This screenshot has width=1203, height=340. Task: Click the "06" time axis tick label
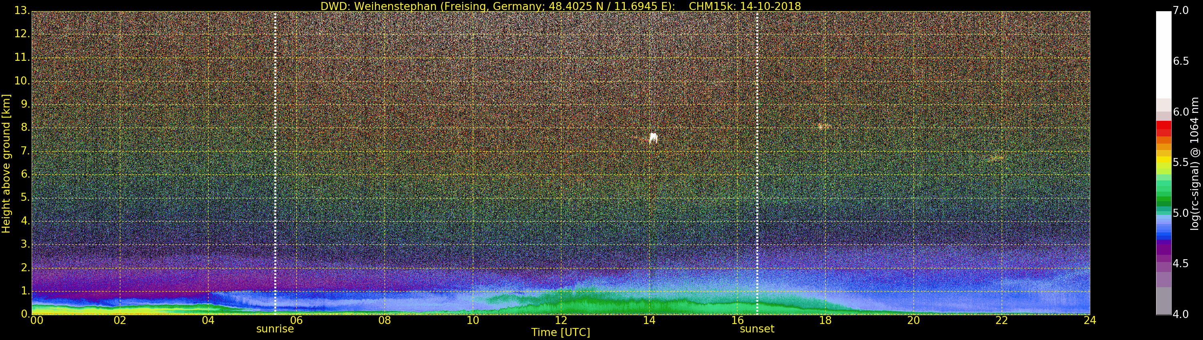(297, 320)
